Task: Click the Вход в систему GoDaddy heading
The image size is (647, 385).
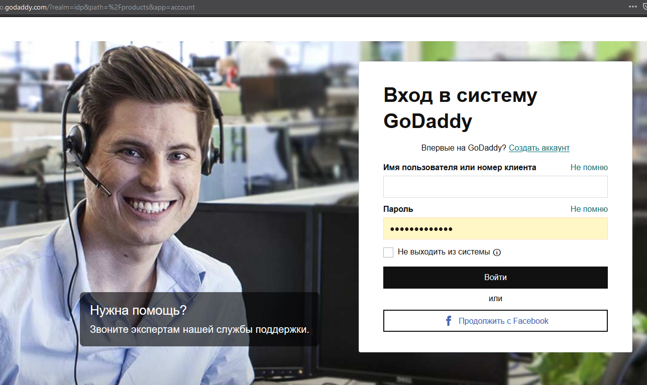Action: (x=460, y=108)
